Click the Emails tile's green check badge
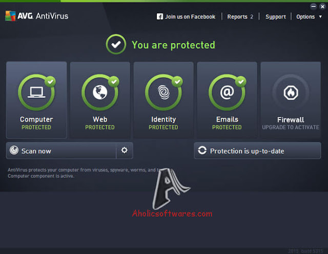 click(x=241, y=81)
